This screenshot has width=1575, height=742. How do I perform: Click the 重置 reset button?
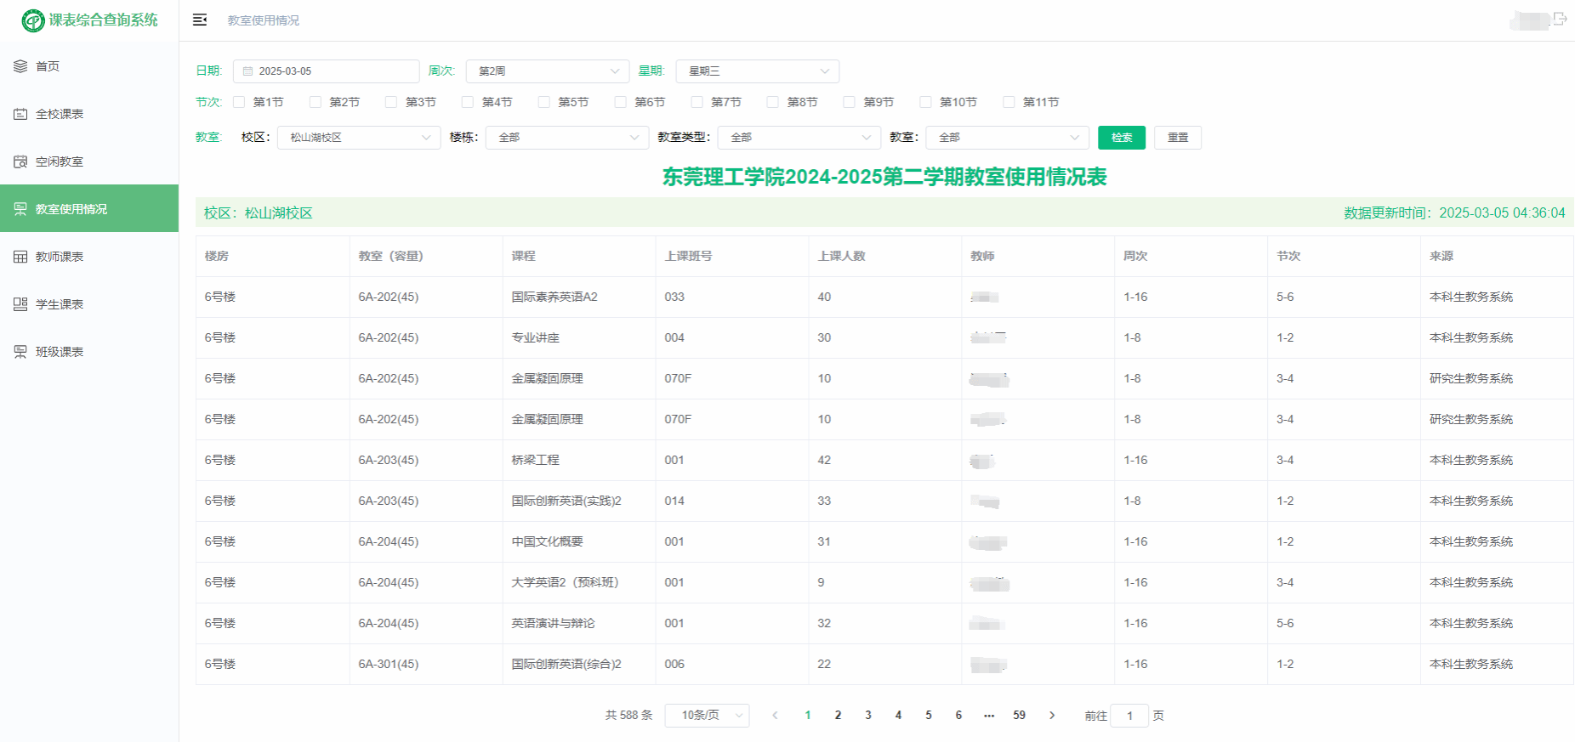(x=1178, y=138)
